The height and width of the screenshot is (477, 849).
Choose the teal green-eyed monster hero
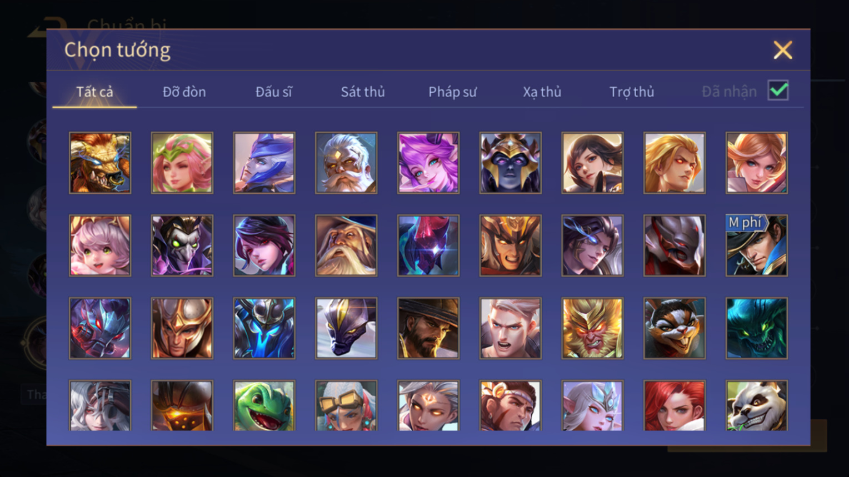[x=756, y=328]
